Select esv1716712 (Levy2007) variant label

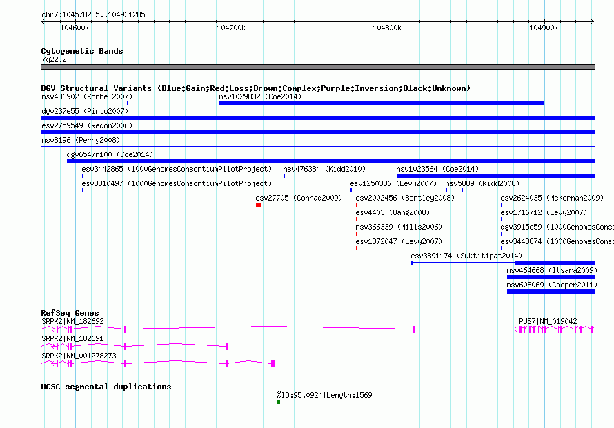pos(544,212)
